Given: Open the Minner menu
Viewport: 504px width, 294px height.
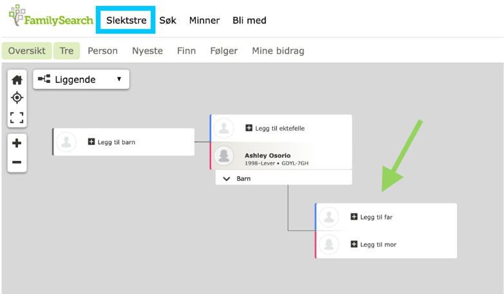Looking at the screenshot, I should pos(205,20).
